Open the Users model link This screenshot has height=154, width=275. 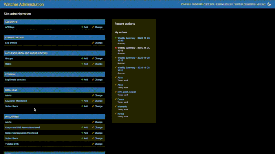(8, 64)
